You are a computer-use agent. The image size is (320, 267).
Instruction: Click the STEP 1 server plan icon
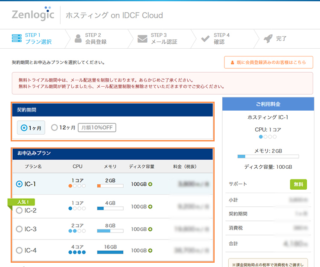(17, 38)
